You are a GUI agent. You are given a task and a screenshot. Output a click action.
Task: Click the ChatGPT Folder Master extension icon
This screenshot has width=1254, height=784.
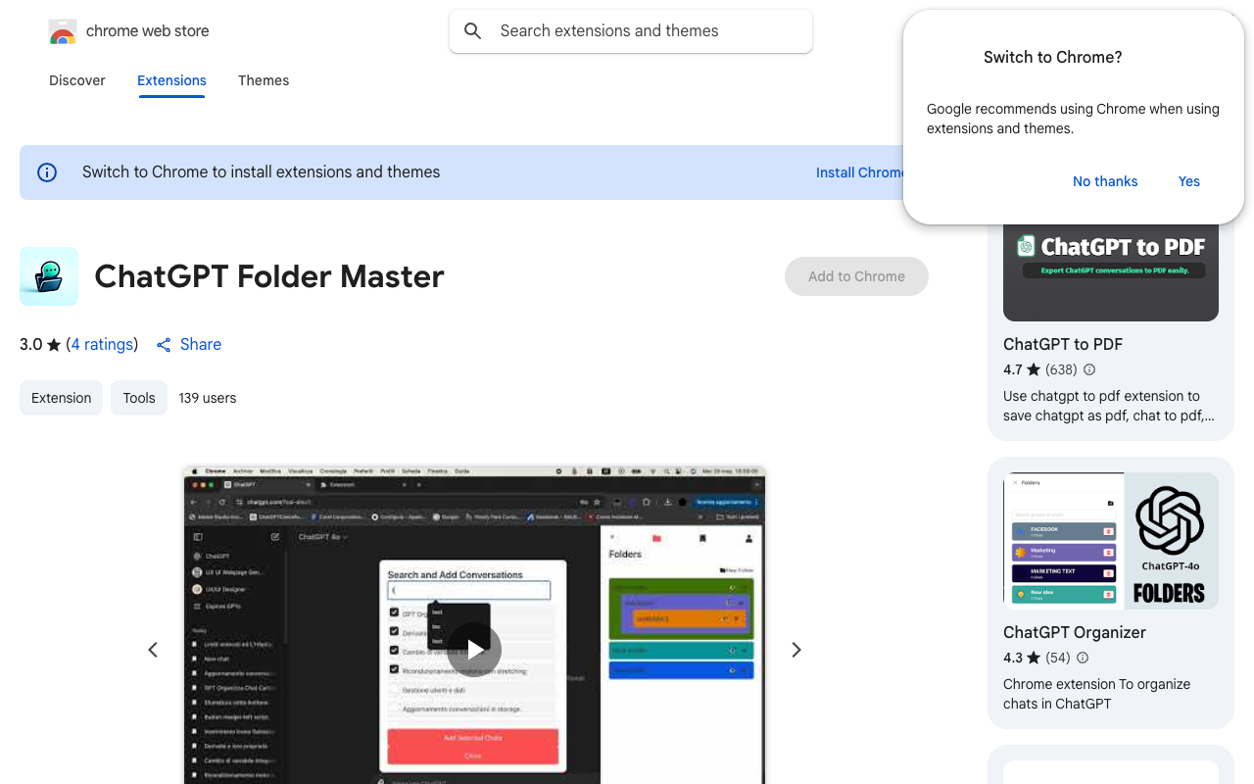[49, 276]
